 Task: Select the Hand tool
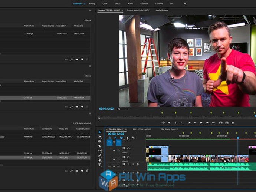coord(99,160)
